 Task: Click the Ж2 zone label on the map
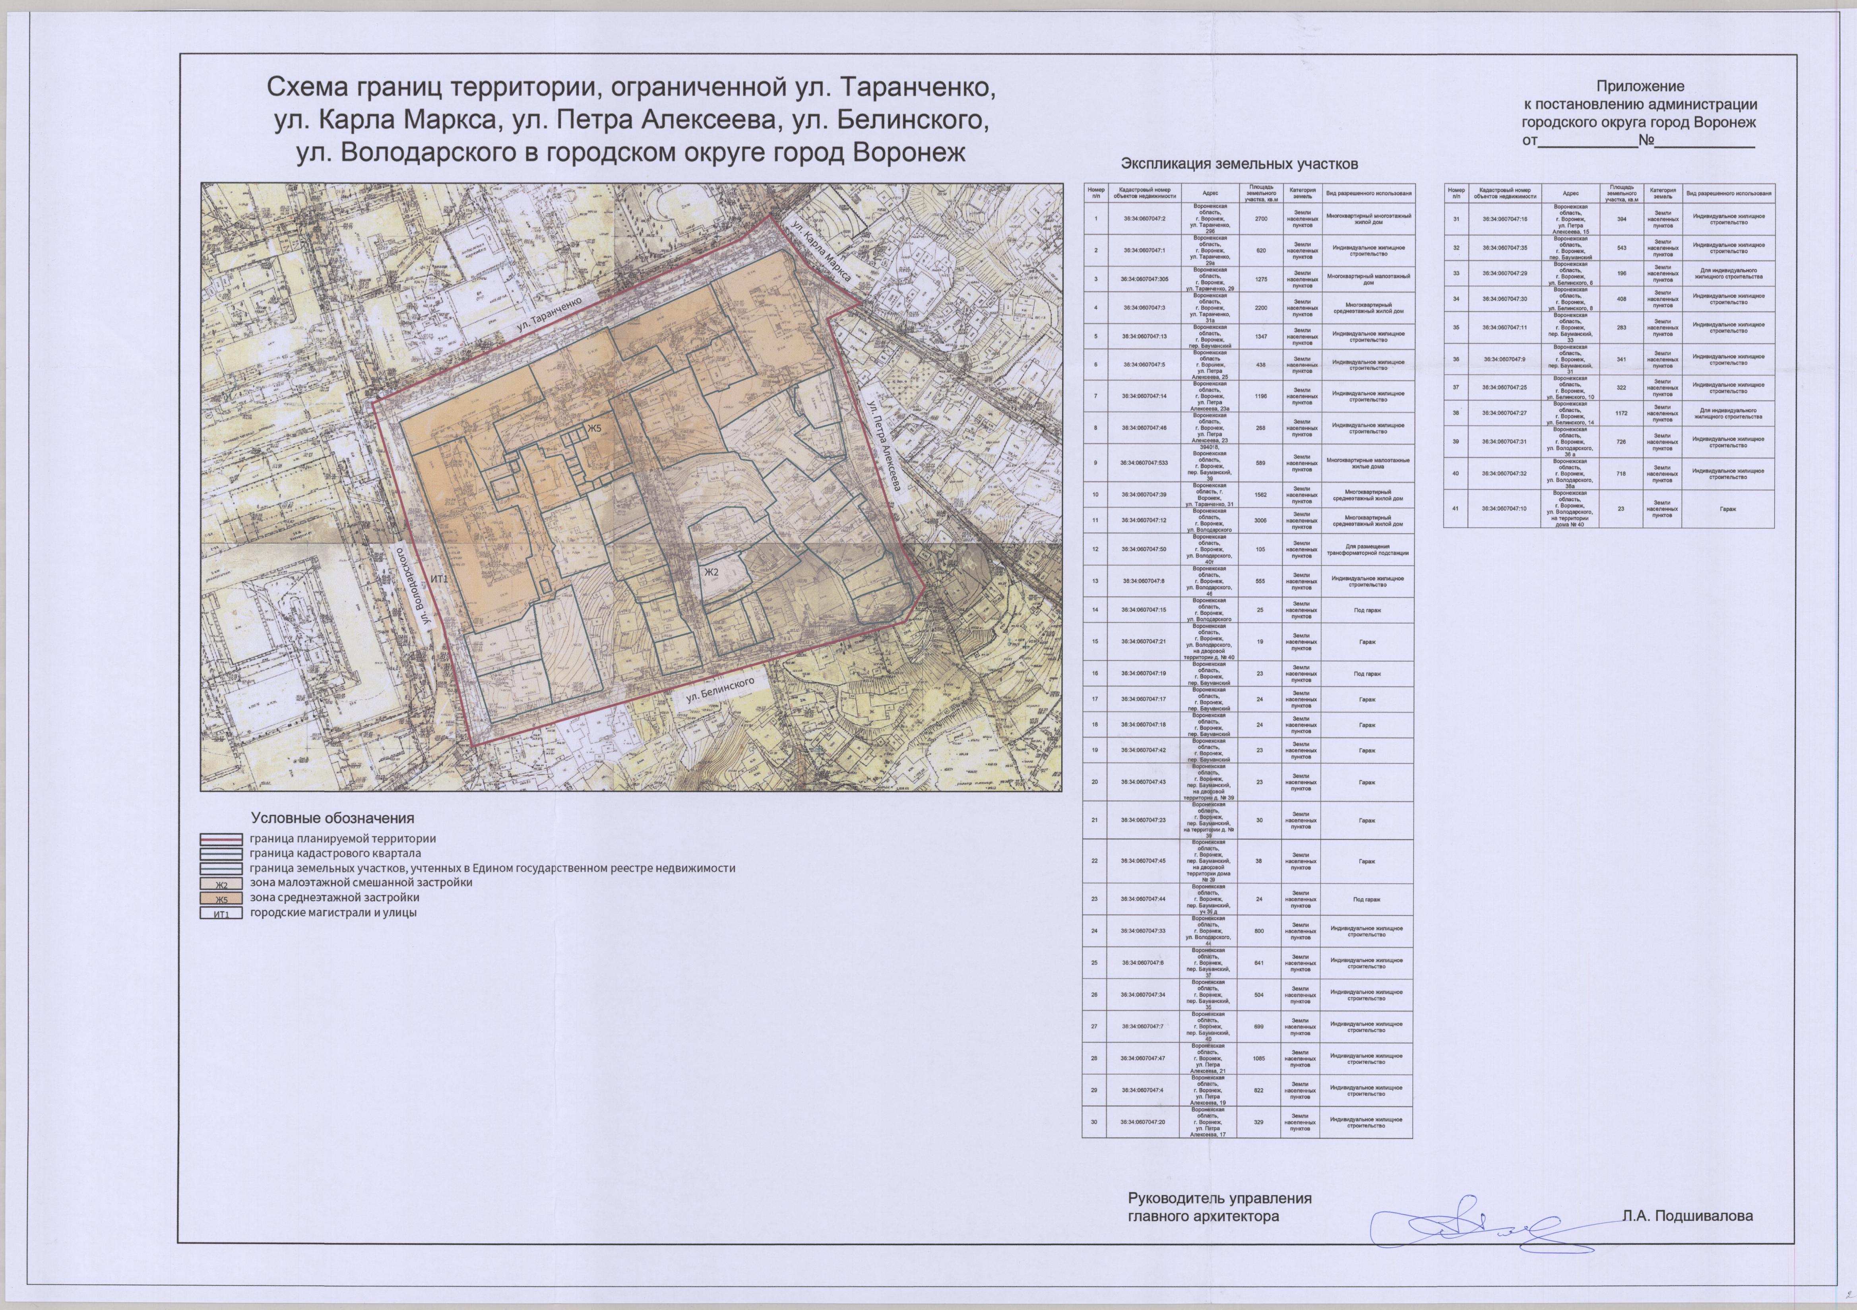click(x=712, y=572)
